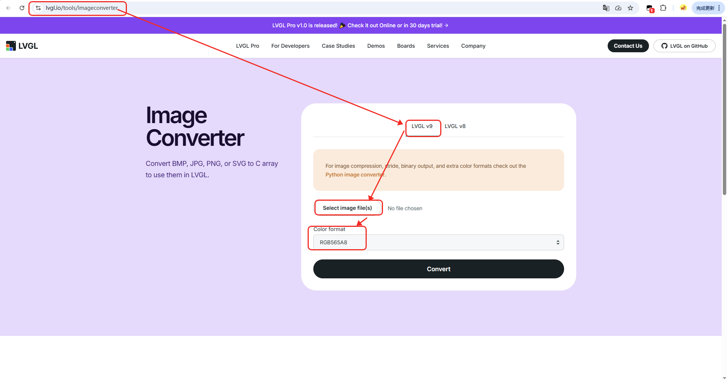
Task: Switch to the LVGL v9 tab
Action: coord(422,126)
